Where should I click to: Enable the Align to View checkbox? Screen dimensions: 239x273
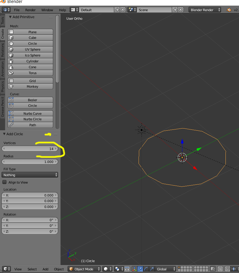click(x=4, y=182)
